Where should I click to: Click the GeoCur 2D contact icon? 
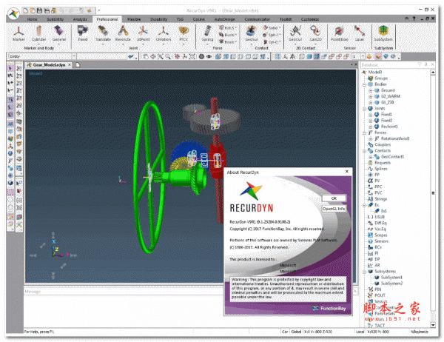pyautogui.click(x=295, y=33)
